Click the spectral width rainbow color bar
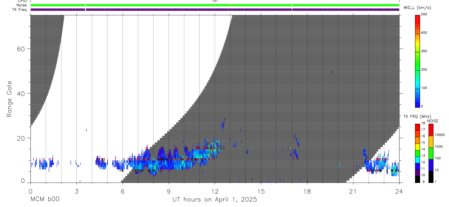Image resolution: width=449 pixels, height=207 pixels. pos(418,61)
